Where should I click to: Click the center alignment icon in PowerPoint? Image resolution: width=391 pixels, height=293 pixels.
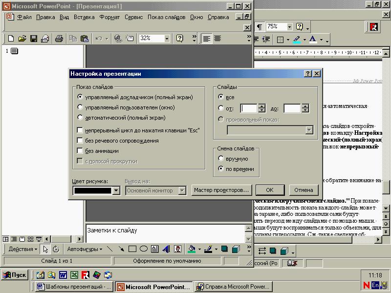click(217, 39)
